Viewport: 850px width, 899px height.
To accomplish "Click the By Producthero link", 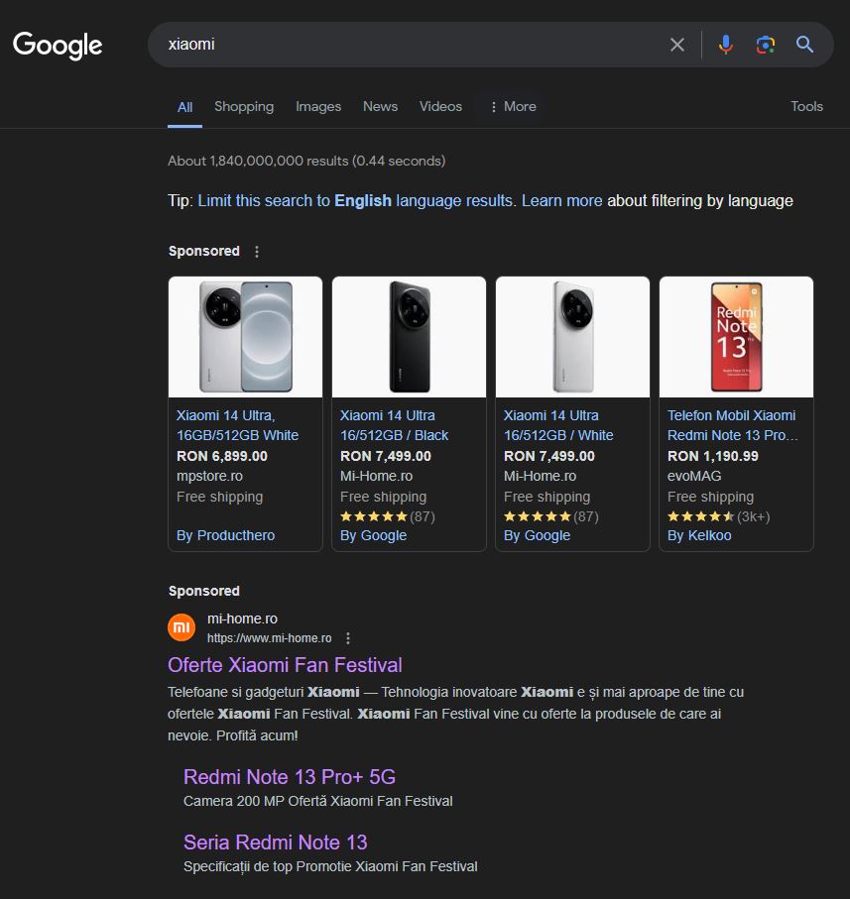I will coord(225,535).
